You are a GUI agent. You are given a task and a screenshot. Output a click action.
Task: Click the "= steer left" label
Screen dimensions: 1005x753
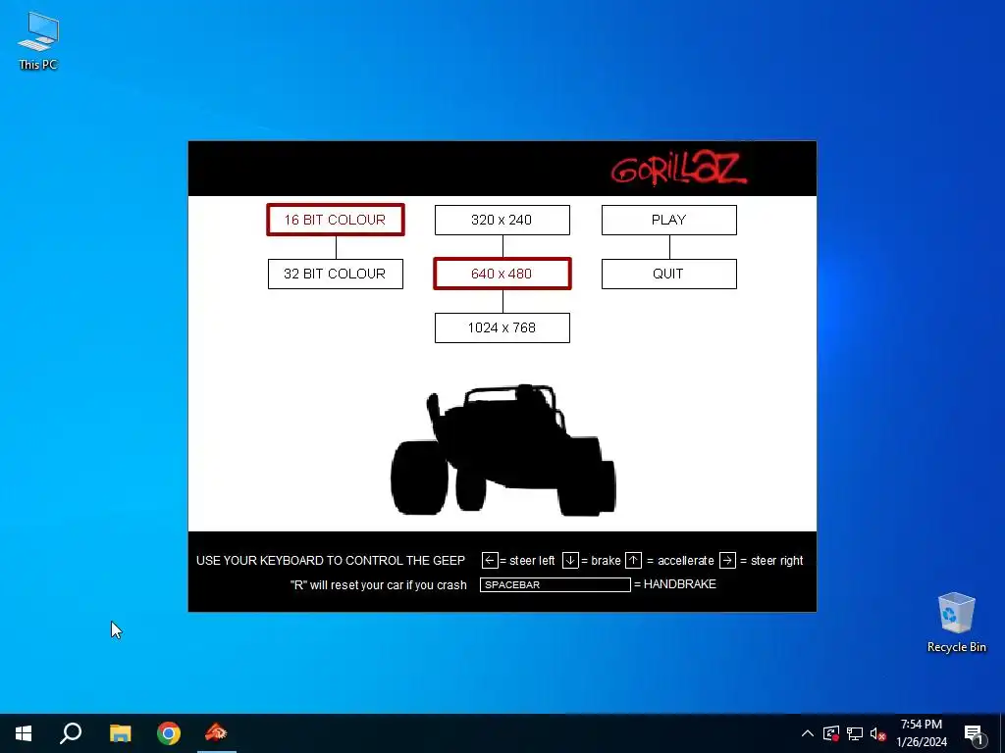point(527,560)
